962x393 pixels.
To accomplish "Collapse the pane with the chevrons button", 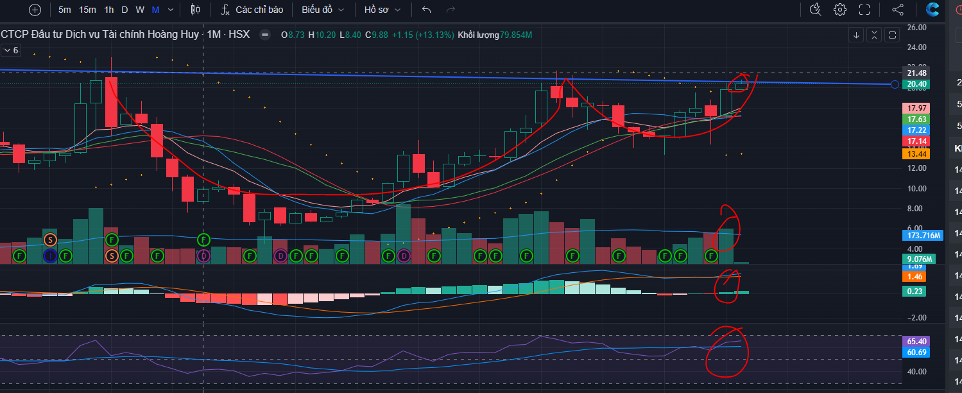I will pyautogui.click(x=874, y=35).
